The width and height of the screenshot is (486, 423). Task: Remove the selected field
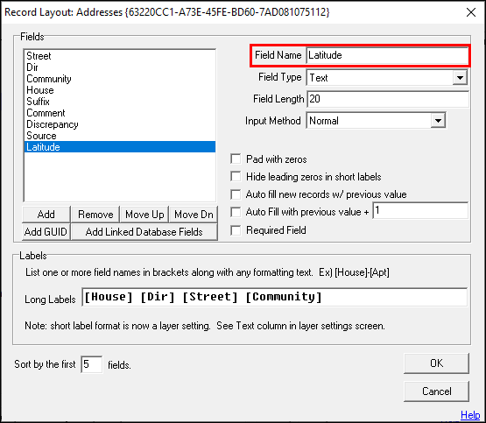click(95, 215)
